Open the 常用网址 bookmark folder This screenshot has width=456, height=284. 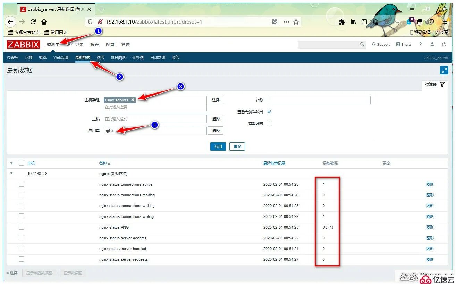(56, 32)
